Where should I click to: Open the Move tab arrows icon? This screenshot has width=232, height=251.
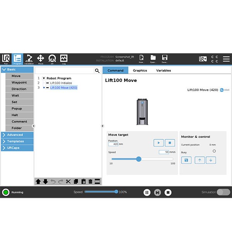click(x=41, y=59)
